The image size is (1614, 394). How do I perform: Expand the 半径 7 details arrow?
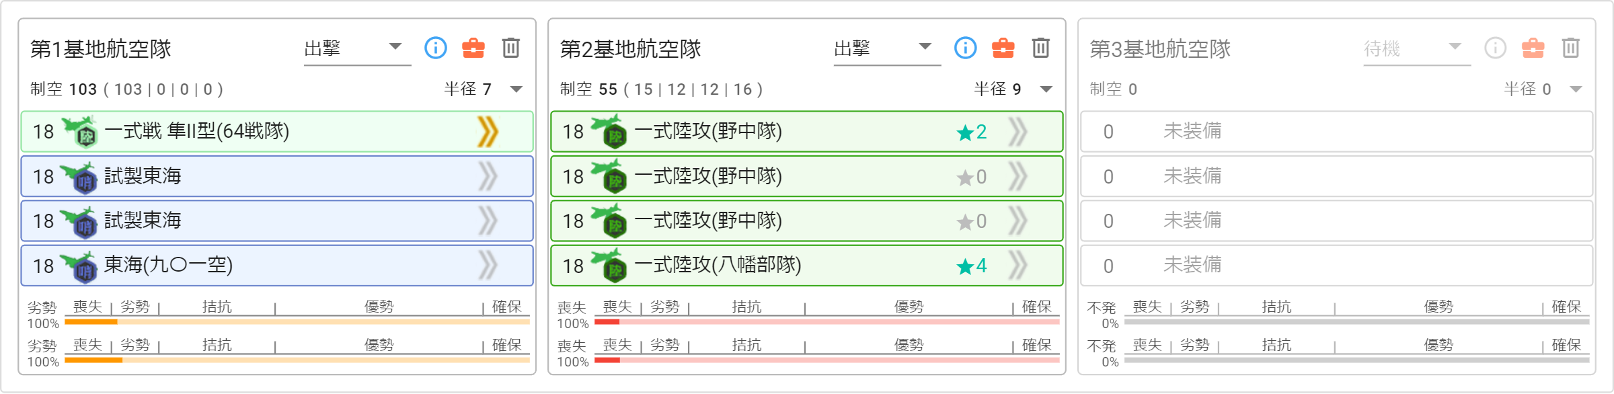point(516,89)
